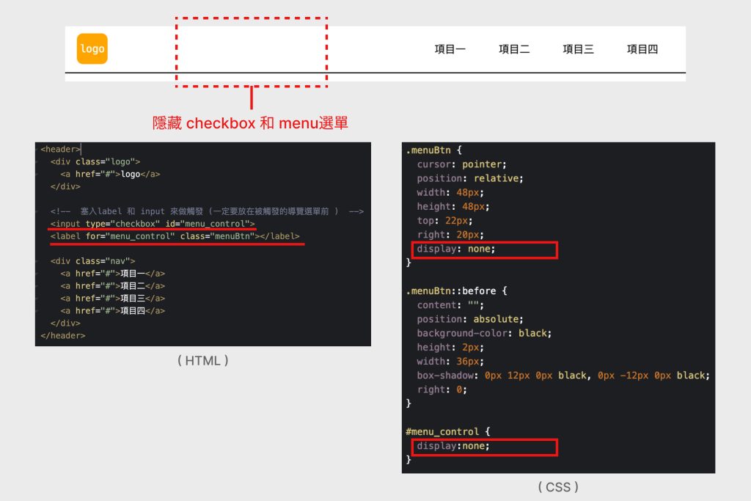The height and width of the screenshot is (501, 751).
Task: Click the ( HTML ) caption label
Action: pyautogui.click(x=203, y=360)
